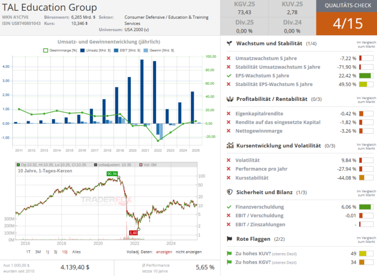Click the 4.139,40 $ result value
Viewport: 377px width, 276px height.
pyautogui.click(x=75, y=267)
